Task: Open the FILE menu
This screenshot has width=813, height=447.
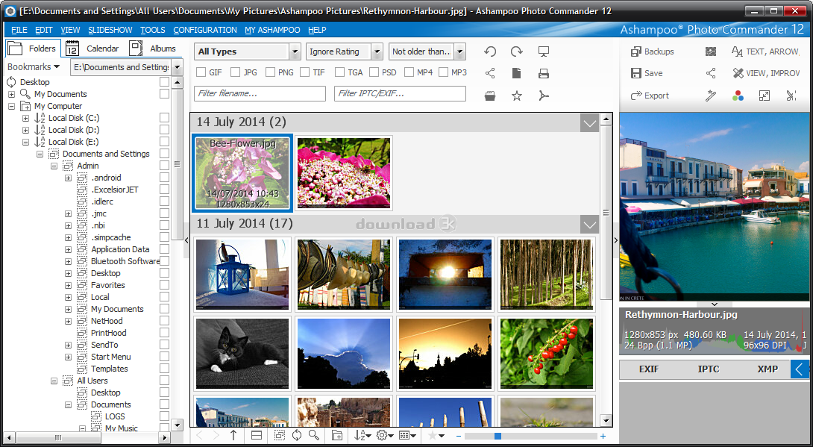Action: pos(19,30)
